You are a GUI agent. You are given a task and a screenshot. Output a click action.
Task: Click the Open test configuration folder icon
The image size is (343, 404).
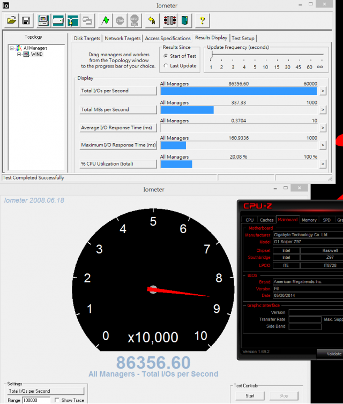click(x=11, y=21)
